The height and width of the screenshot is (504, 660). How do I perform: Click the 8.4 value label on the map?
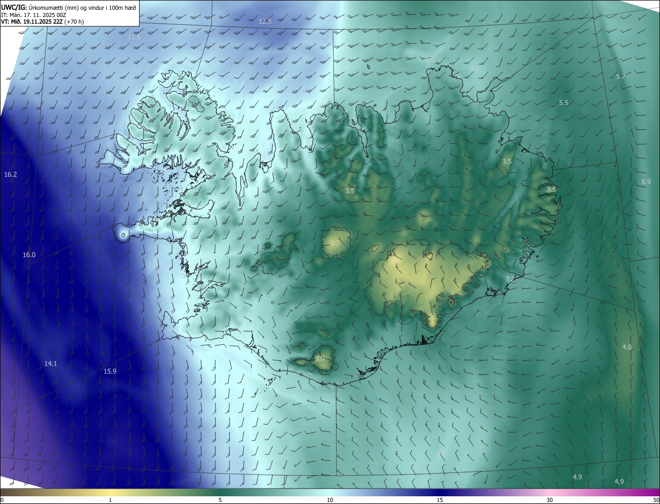[x=474, y=69]
